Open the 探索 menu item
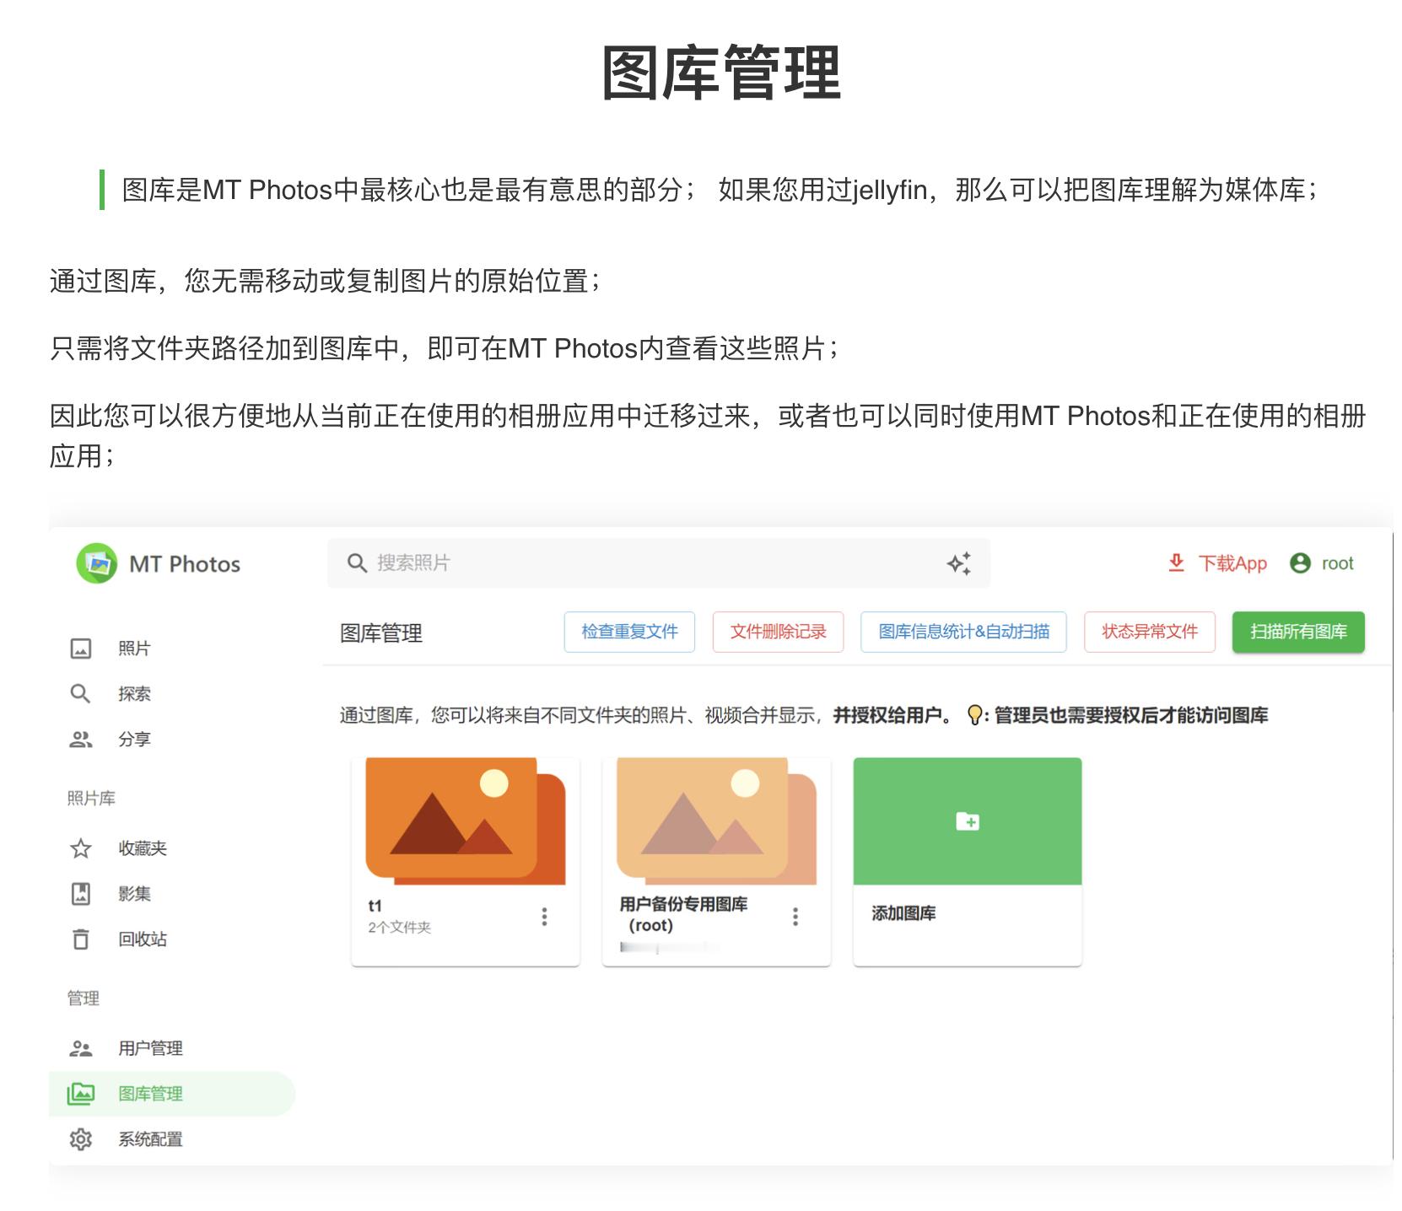Viewport: 1402px width, 1211px height. [172, 694]
